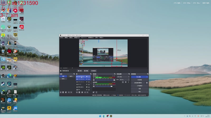Add a new source with the plus icon
The image size is (211, 118).
point(77,92)
